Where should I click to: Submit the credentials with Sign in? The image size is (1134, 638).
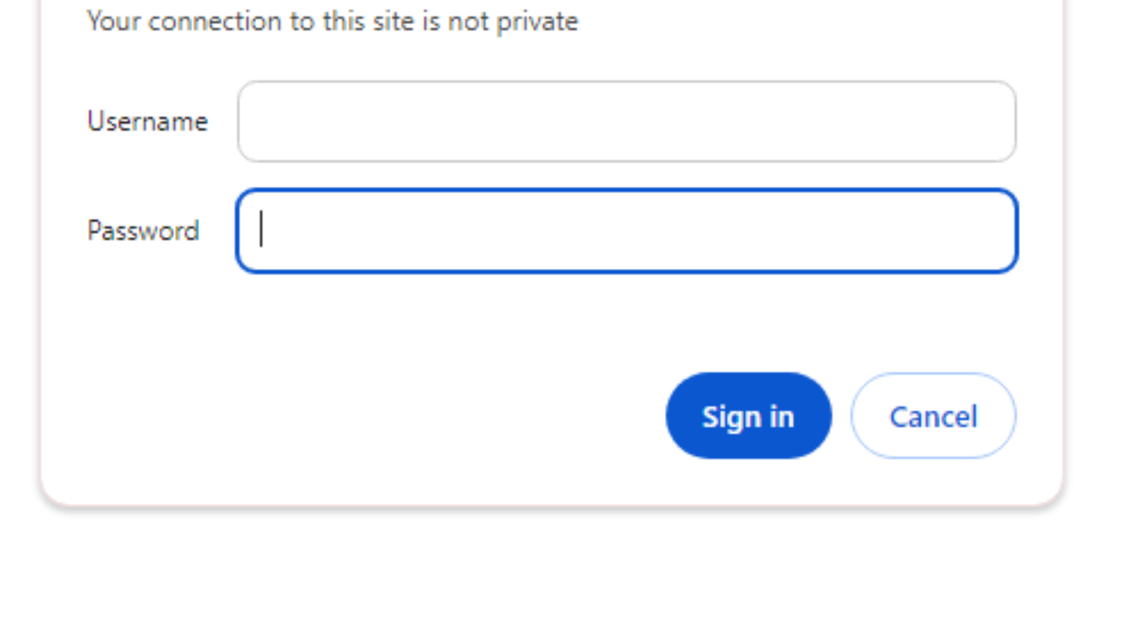click(748, 415)
